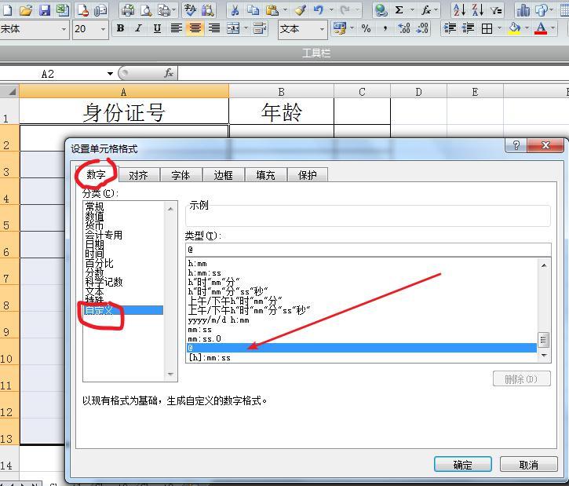569x486 pixels.
Task: Toggle Italic formatting
Action: point(138,28)
